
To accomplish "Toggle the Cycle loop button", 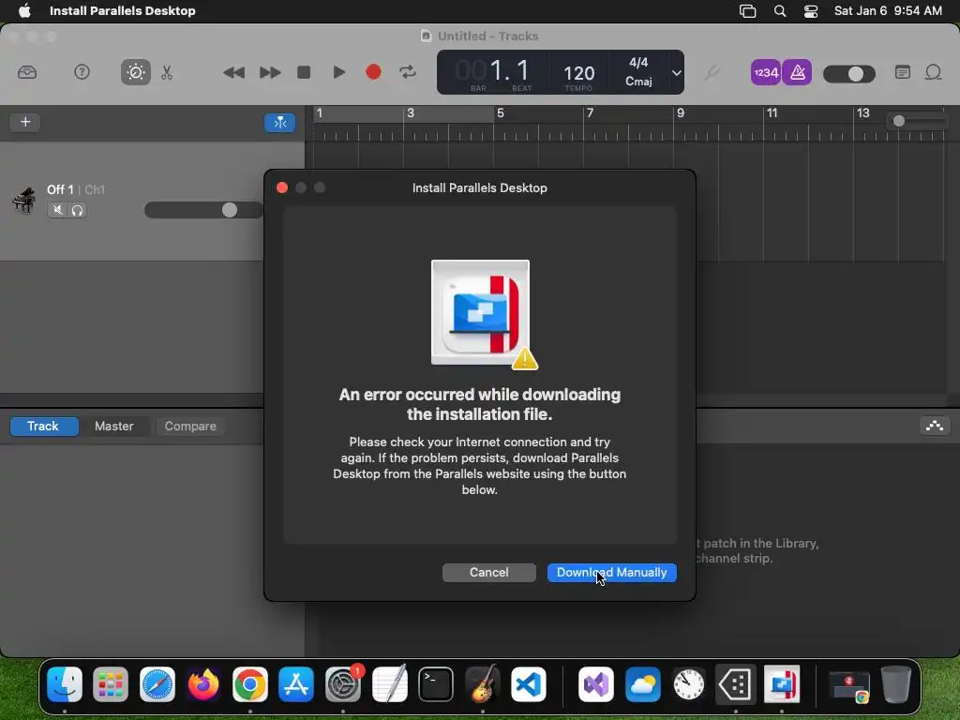I will (408, 72).
